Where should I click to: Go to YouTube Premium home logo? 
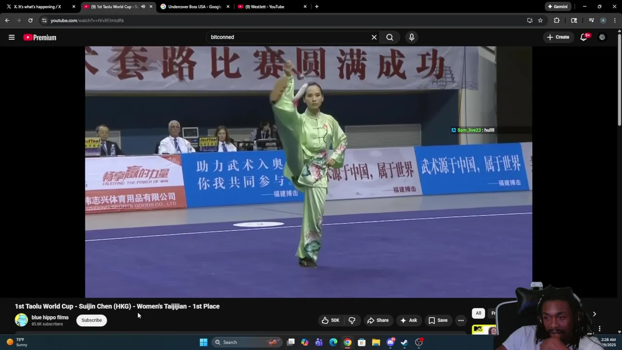pyautogui.click(x=40, y=37)
